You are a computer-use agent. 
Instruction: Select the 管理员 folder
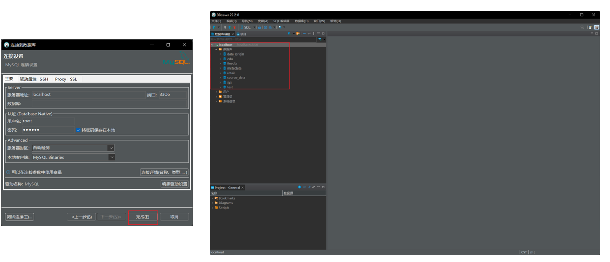pyautogui.click(x=228, y=96)
